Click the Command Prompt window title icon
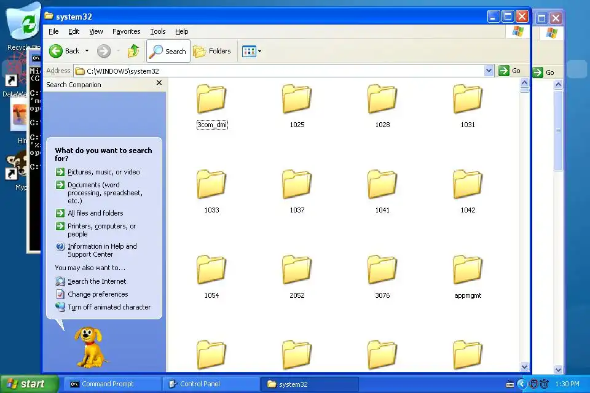This screenshot has width=590, height=393. point(36,58)
